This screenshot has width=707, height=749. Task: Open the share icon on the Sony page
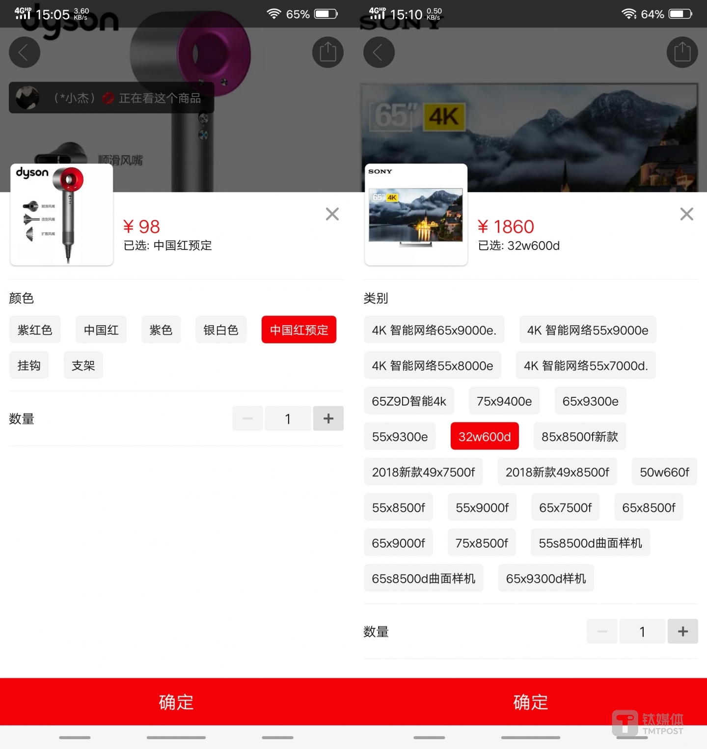[x=681, y=52]
